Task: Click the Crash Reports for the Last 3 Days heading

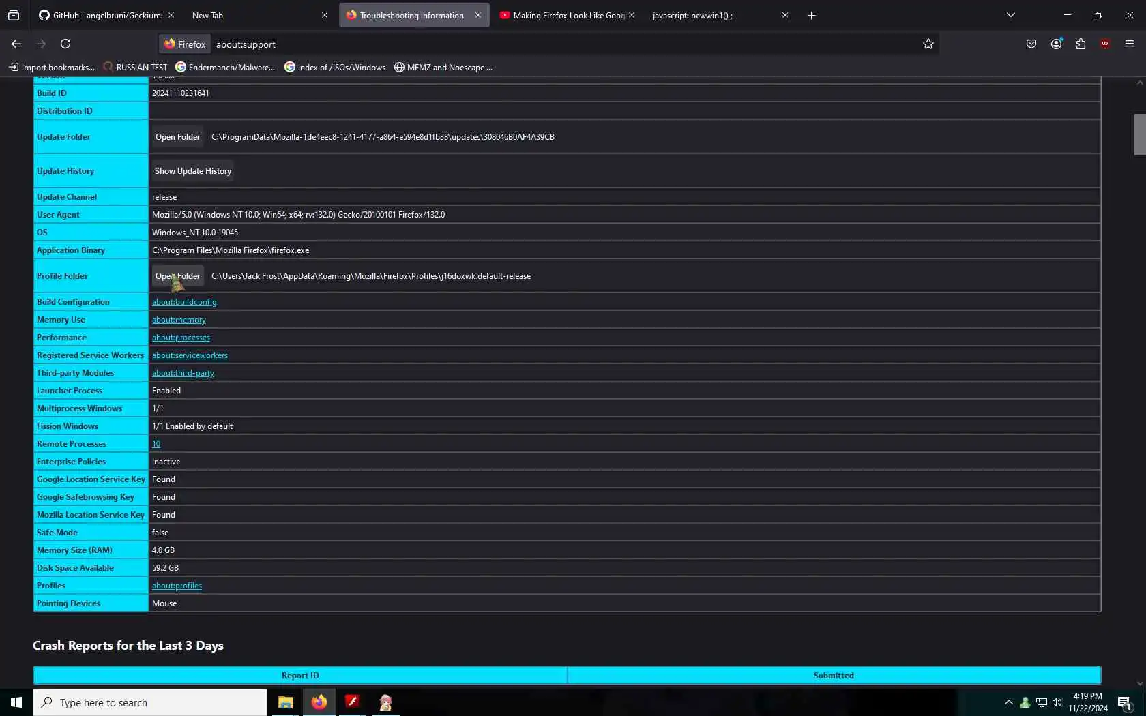Action: point(128,646)
